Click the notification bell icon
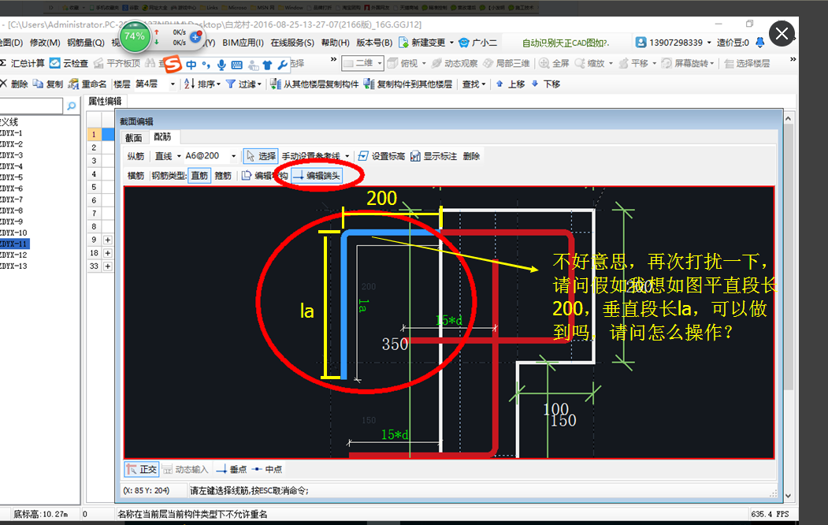The width and height of the screenshot is (828, 525). (760, 43)
